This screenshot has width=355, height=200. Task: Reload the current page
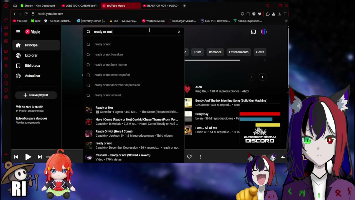[26, 14]
